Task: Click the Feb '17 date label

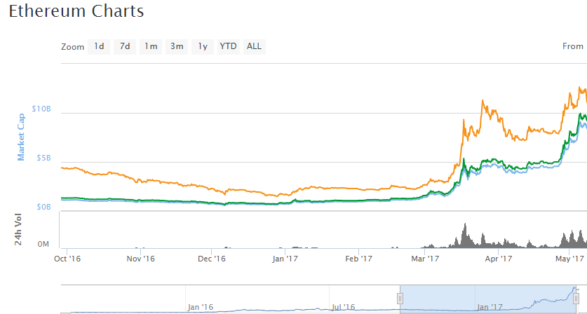Action: point(358,259)
